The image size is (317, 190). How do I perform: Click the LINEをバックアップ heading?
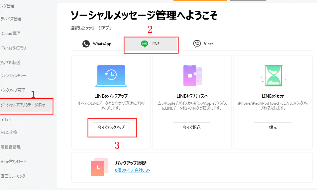point(111,96)
